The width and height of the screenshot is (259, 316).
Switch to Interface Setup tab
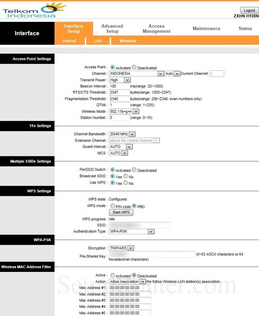coord(74,29)
